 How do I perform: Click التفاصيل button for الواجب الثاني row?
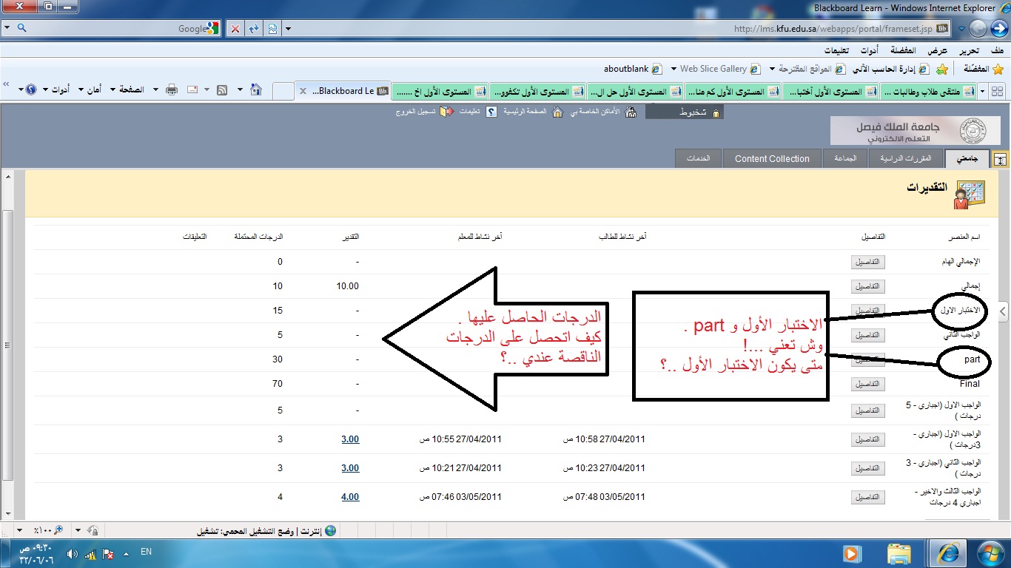point(867,336)
